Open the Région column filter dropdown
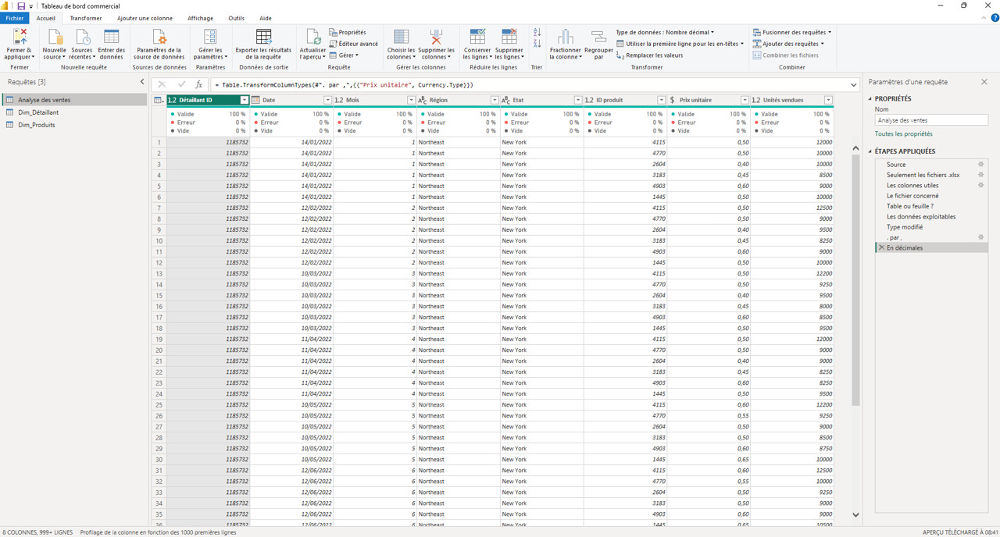The height and width of the screenshot is (537, 1000). click(495, 101)
